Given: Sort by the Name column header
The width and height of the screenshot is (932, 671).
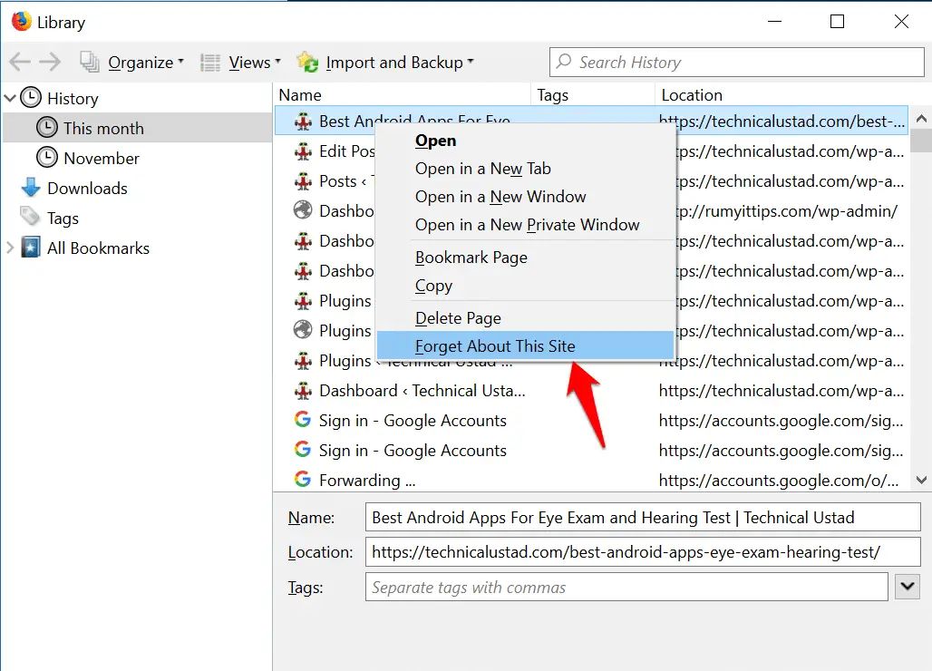Looking at the screenshot, I should pyautogui.click(x=403, y=95).
